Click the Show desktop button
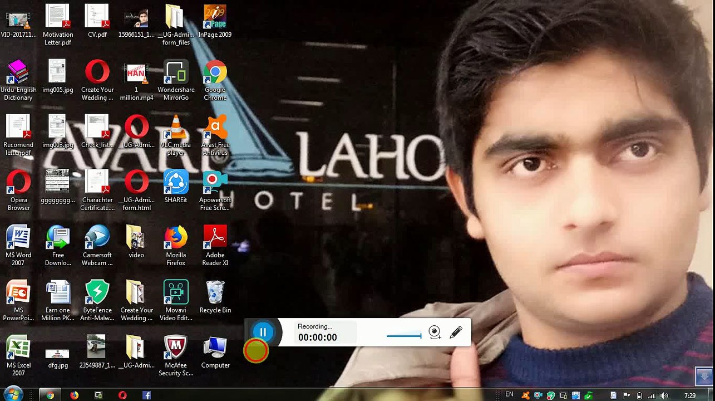Viewport: 715px width, 401px height. pyautogui.click(x=711, y=394)
